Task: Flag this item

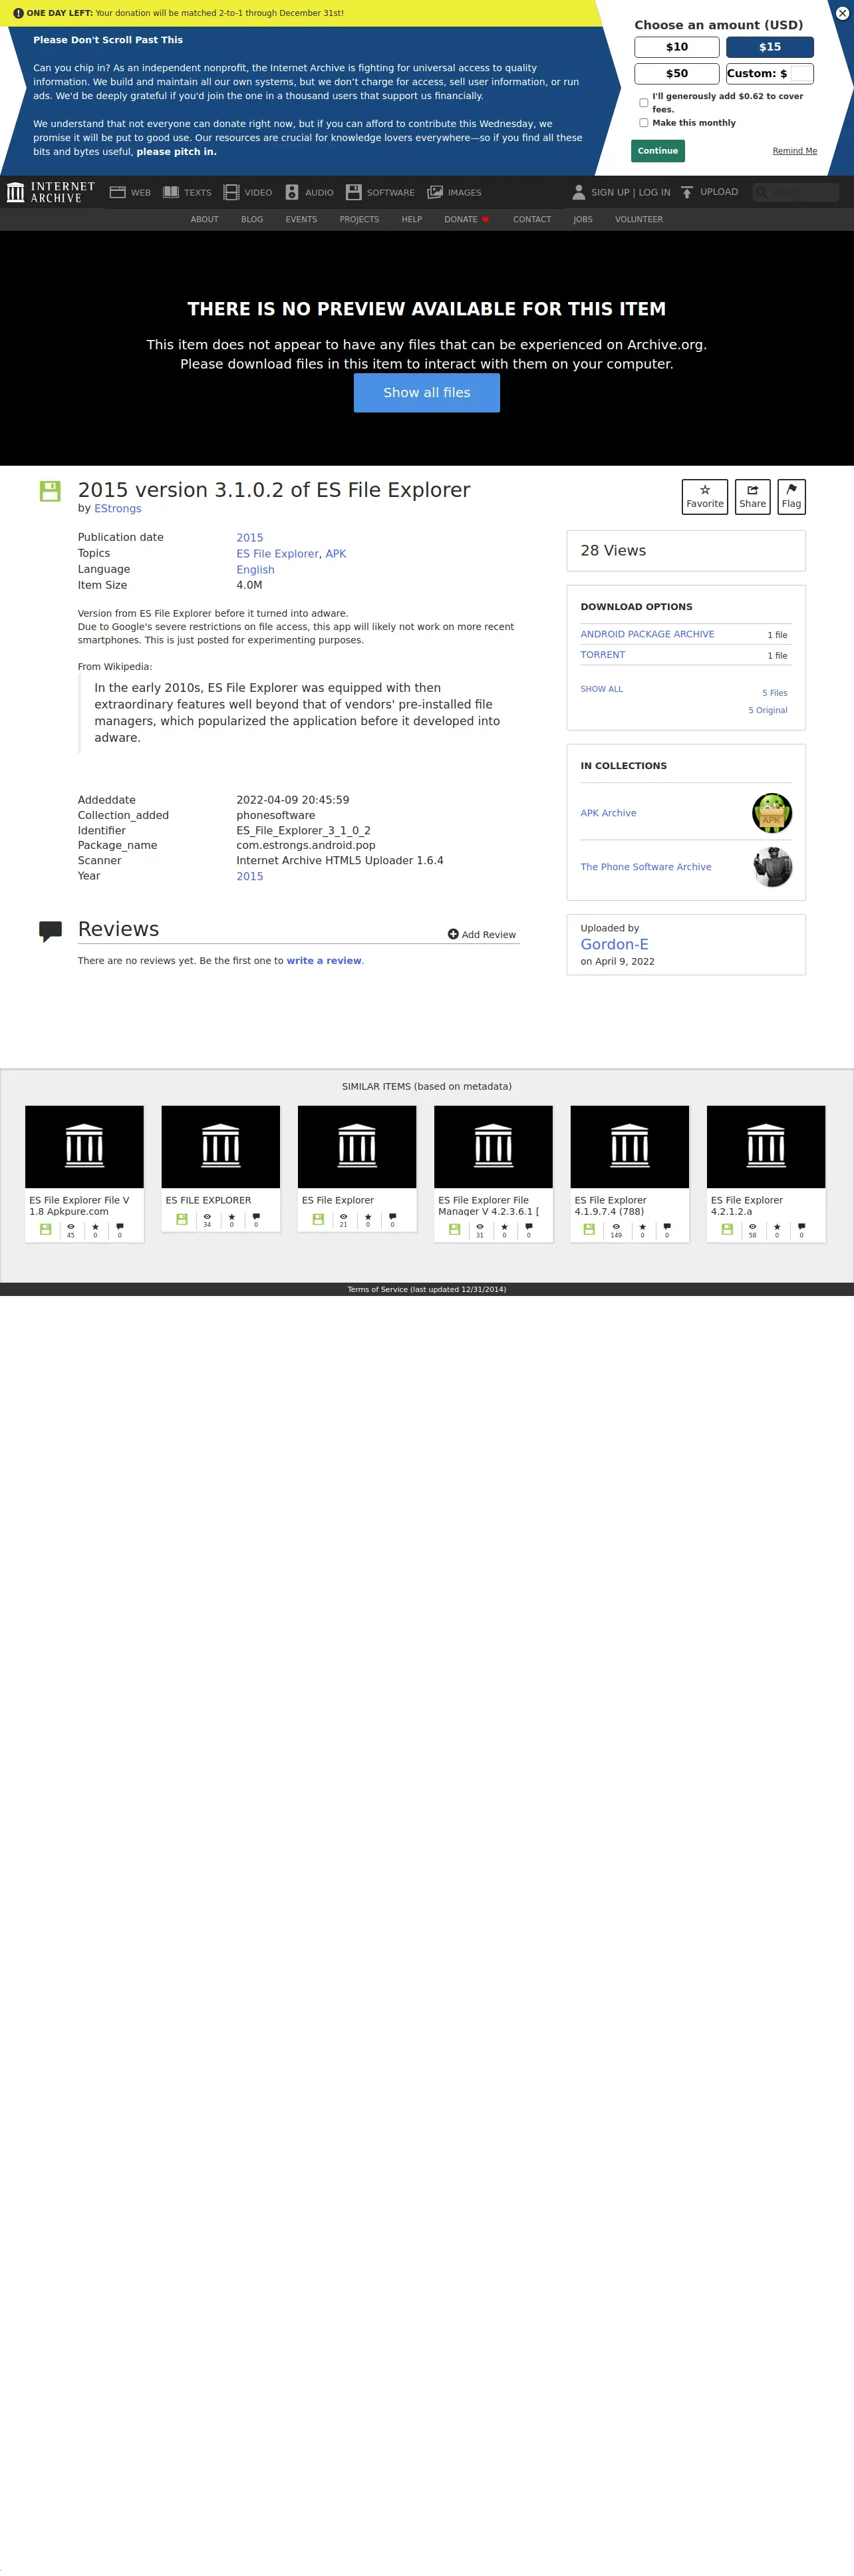Action: (791, 497)
